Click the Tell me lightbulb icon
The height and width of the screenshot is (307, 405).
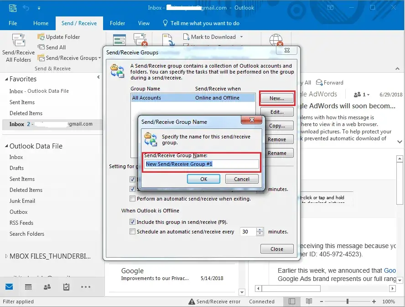tap(165, 23)
